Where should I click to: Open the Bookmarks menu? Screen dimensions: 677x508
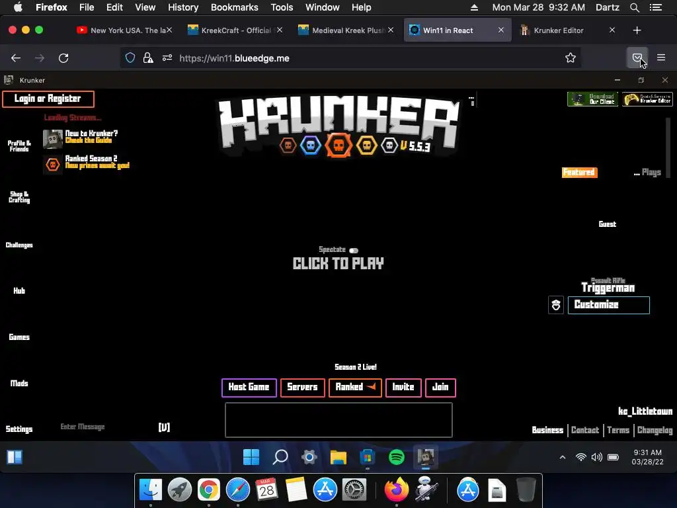[235, 7]
